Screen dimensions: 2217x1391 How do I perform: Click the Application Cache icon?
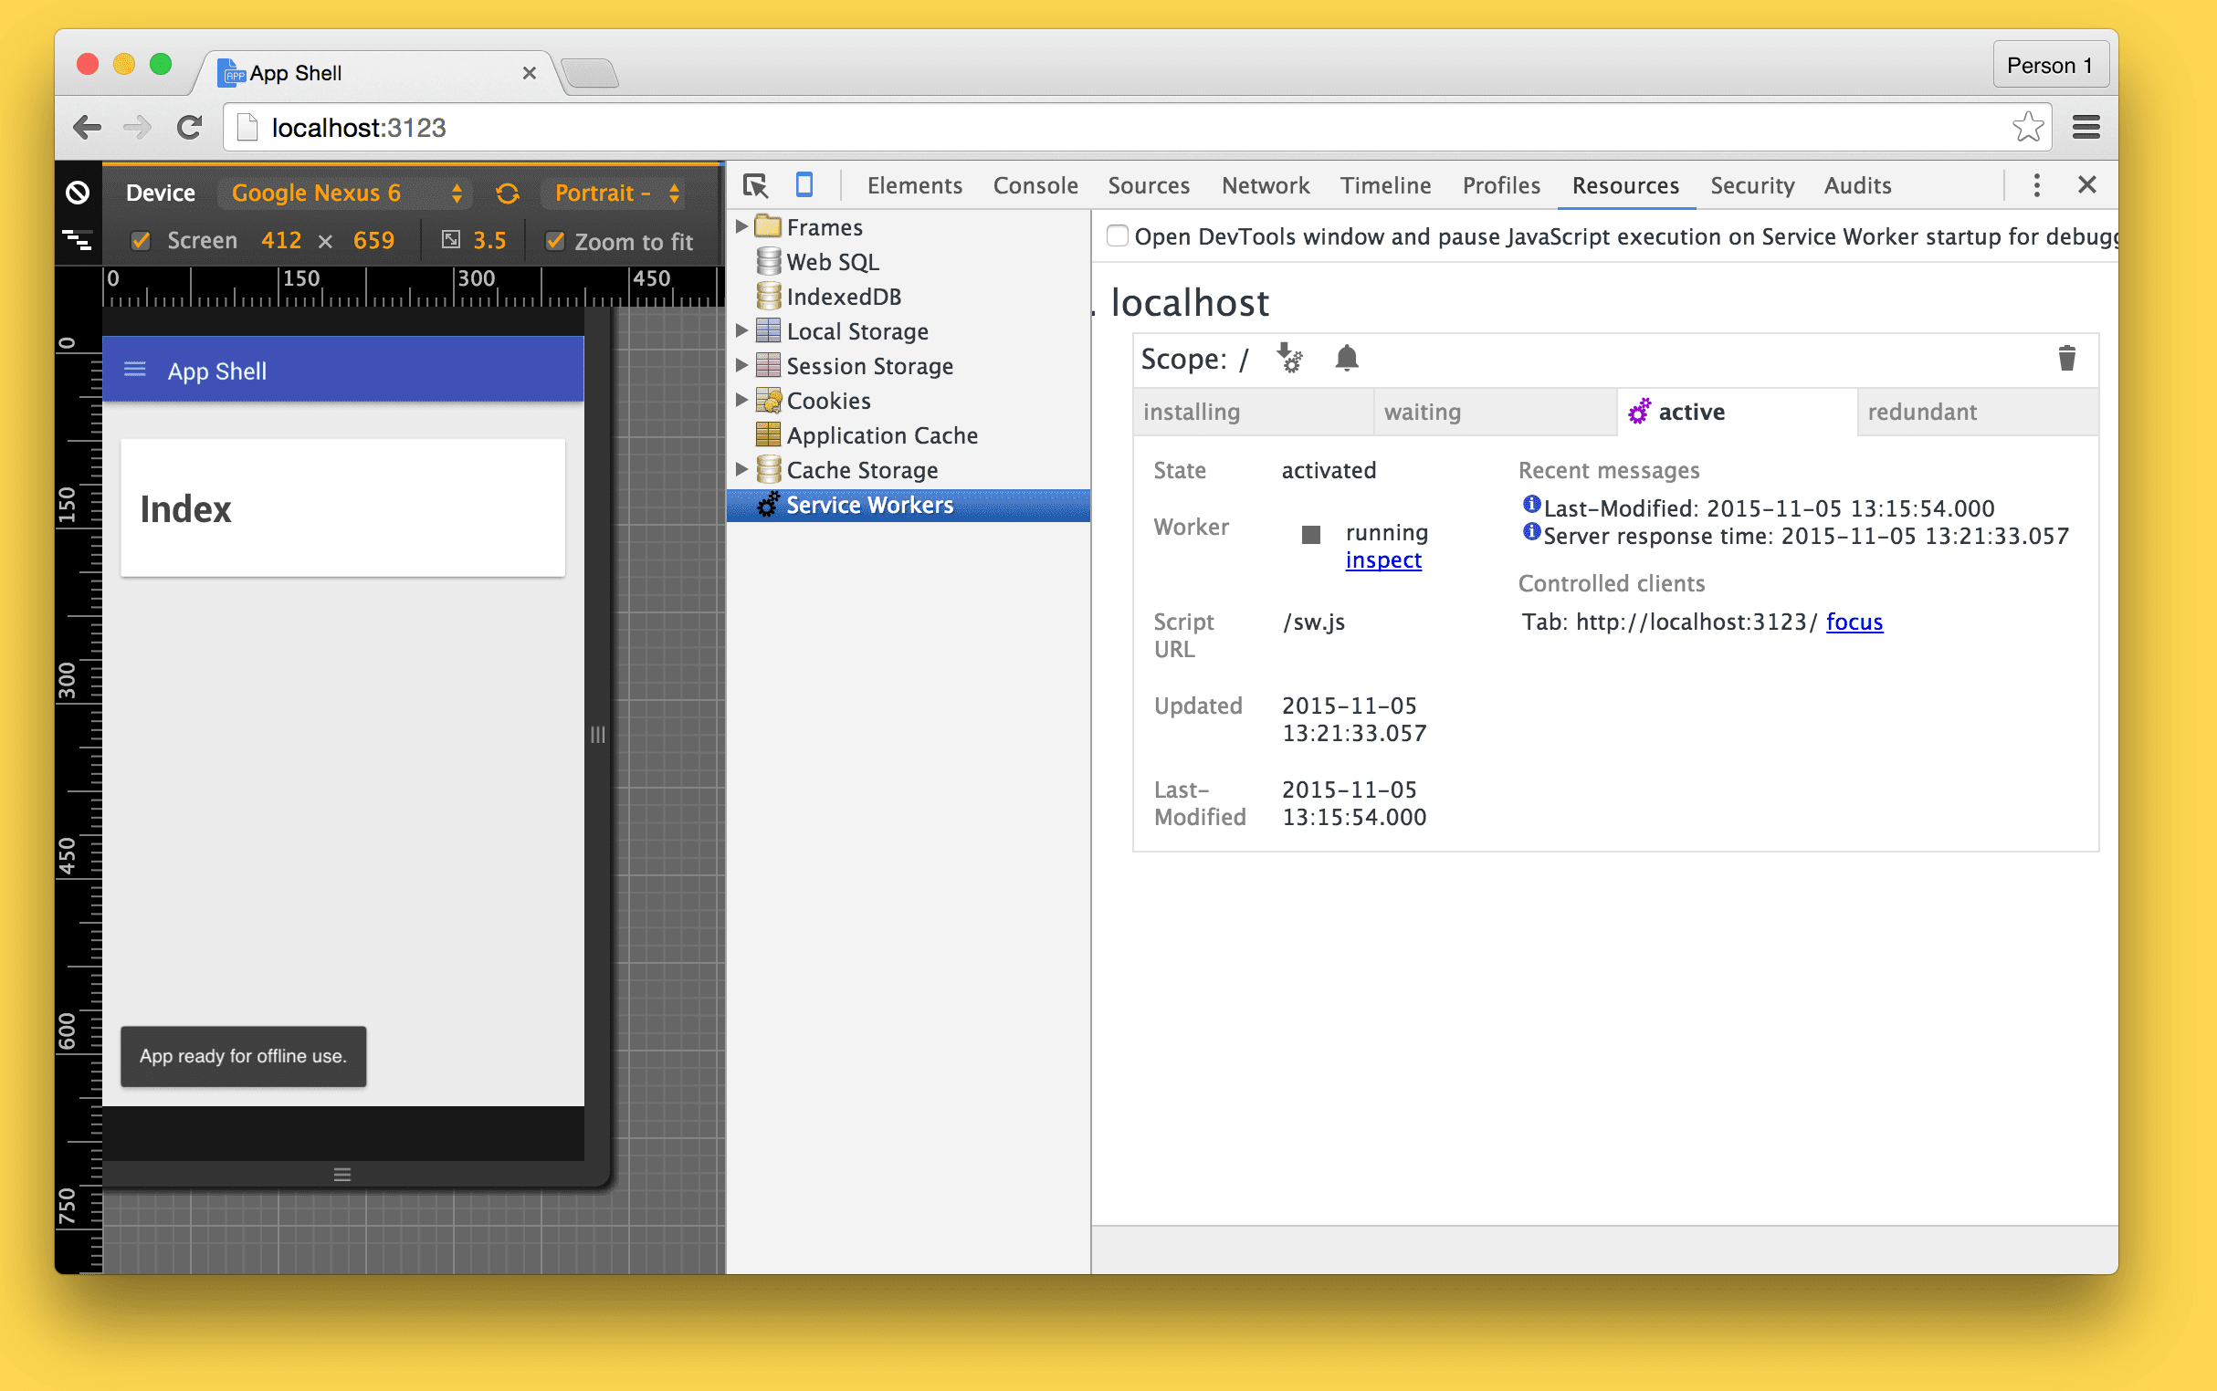pyautogui.click(x=768, y=434)
